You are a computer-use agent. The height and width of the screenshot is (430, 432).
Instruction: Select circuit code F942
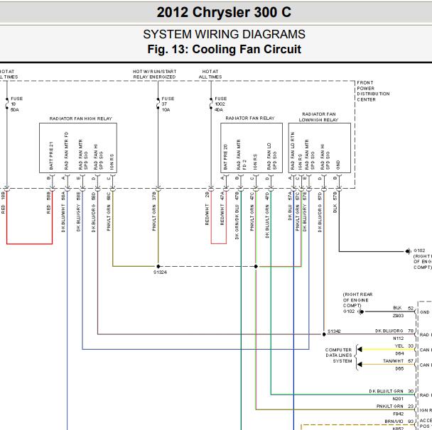398,414
